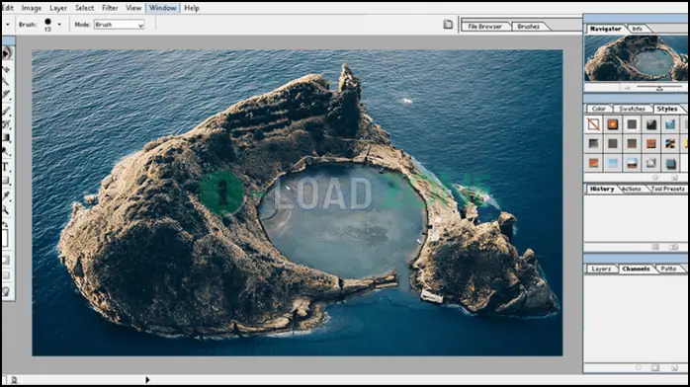Switch to full screen mode button

point(6,275)
